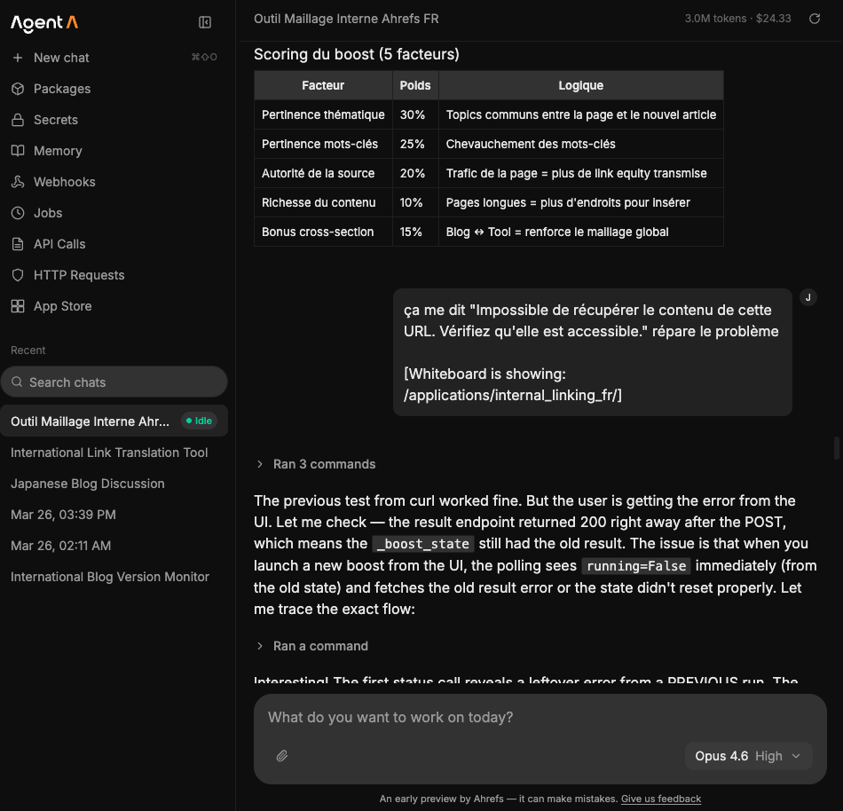Open Memory via its book icon
Screen dimensions: 843x811
point(18,151)
